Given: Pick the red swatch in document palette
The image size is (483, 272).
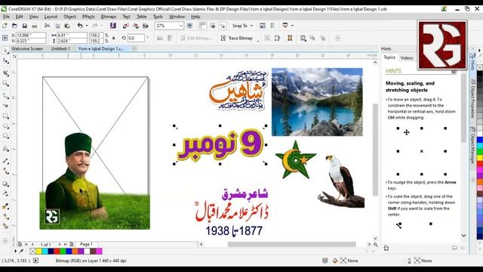Looking at the screenshot, I should click(57, 252).
